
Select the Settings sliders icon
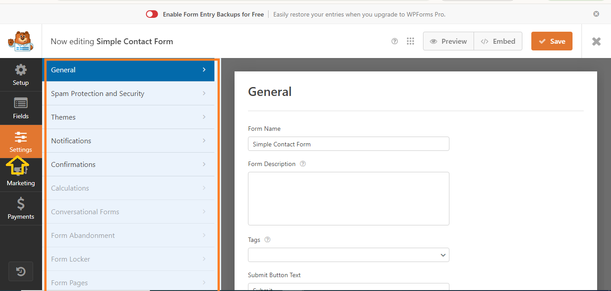coord(21,137)
